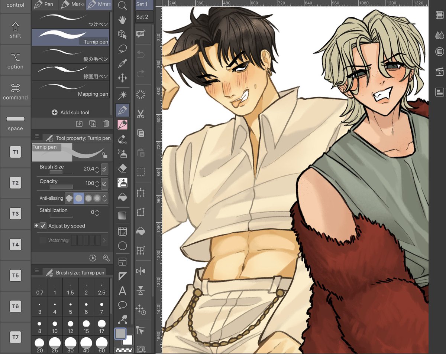
Task: Click the scissors cut icon
Action: [x=140, y=114]
